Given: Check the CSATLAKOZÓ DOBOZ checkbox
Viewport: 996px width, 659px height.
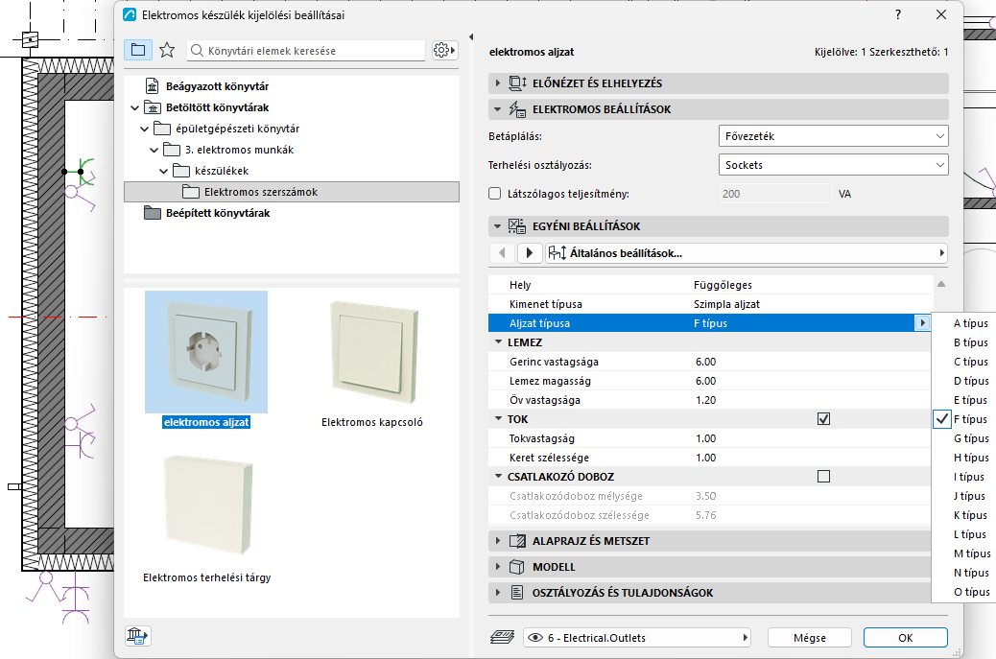Looking at the screenshot, I should click(x=824, y=476).
